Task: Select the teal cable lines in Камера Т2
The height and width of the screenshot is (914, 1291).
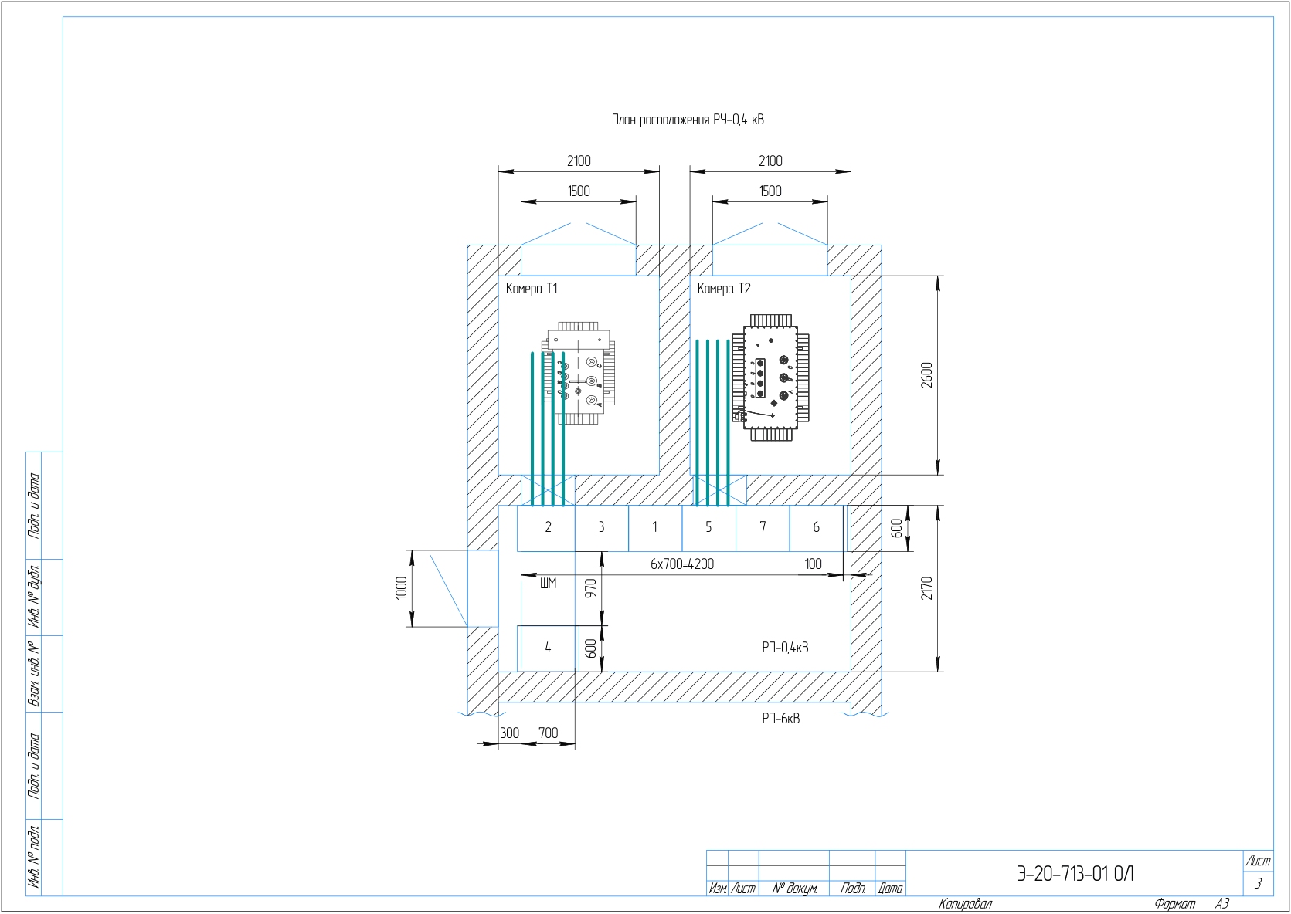Action: click(712, 422)
